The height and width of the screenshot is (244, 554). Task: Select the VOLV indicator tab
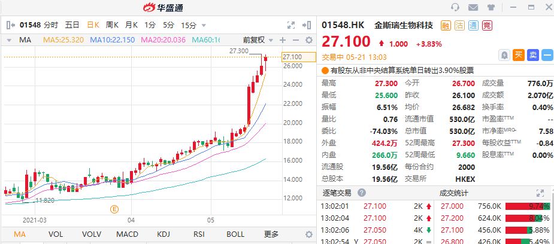pos(92,234)
